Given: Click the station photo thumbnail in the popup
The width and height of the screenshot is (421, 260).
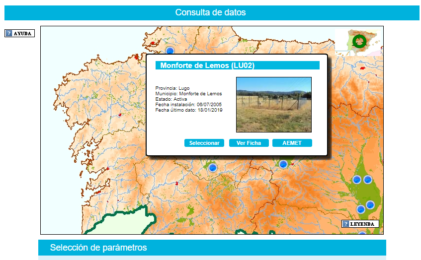Looking at the screenshot, I should point(274,105).
